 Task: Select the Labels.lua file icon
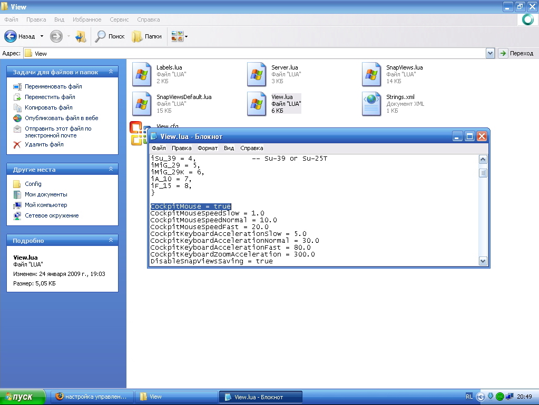(x=142, y=74)
